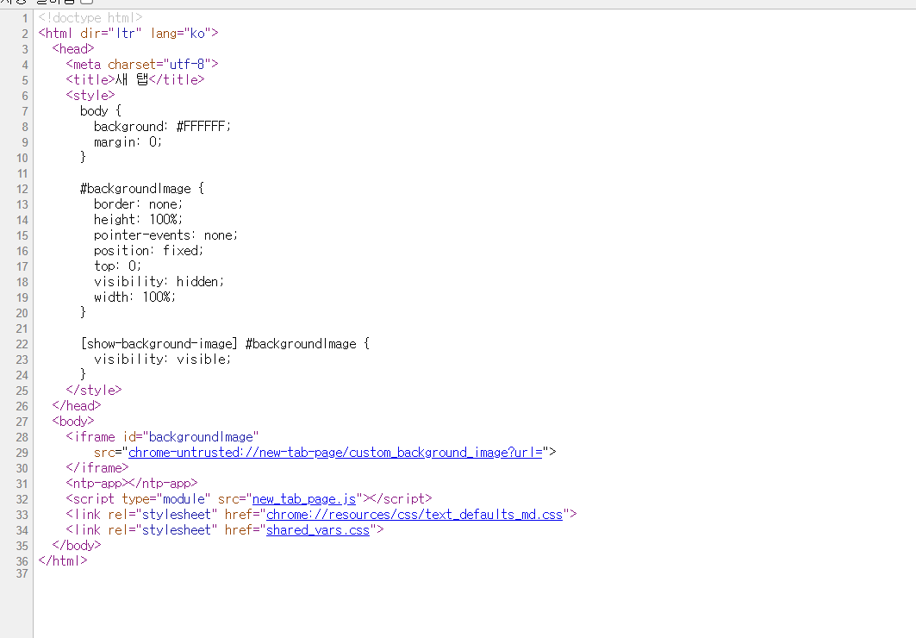
Task: Click line number 22 in the gutter
Action: 22,344
